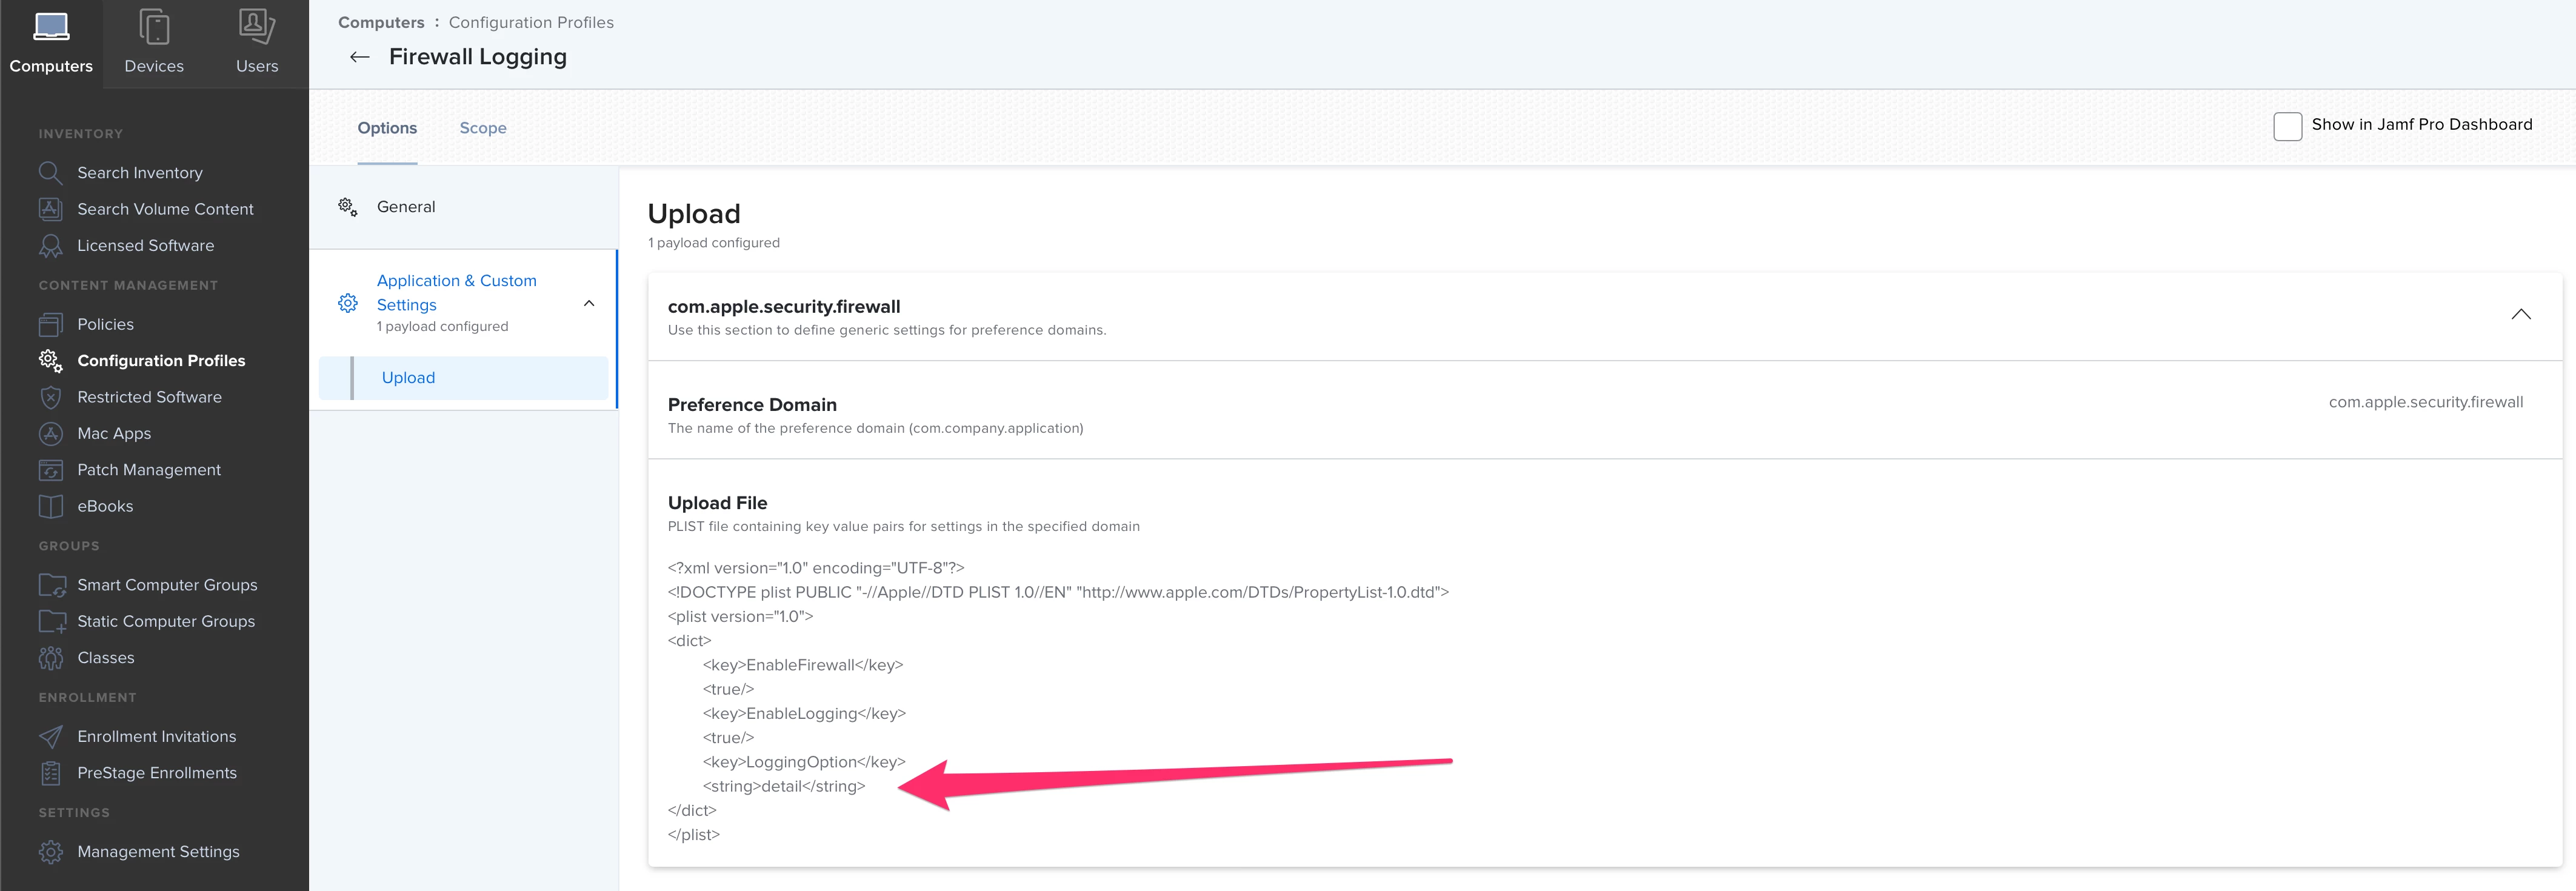Click the detail string value line

pos(784,787)
